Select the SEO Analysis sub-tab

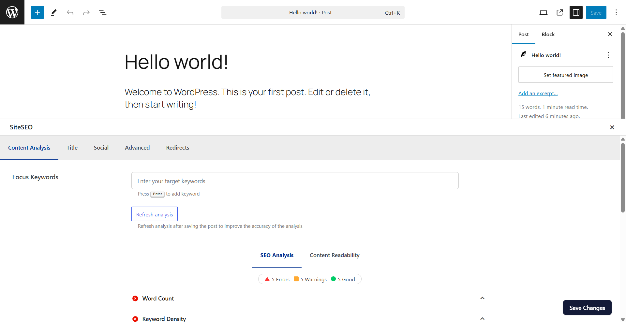277,255
